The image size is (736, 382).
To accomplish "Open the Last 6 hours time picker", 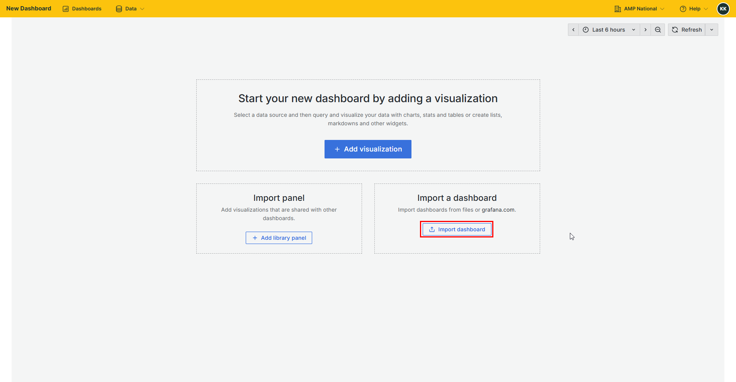I will click(609, 30).
